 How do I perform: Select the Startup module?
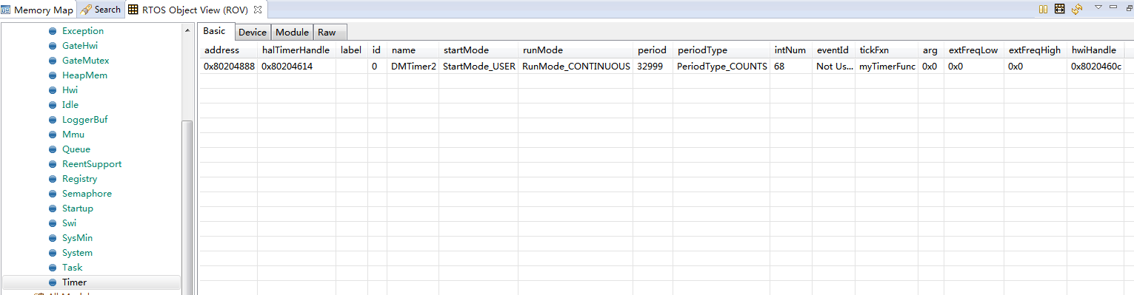[x=78, y=208]
